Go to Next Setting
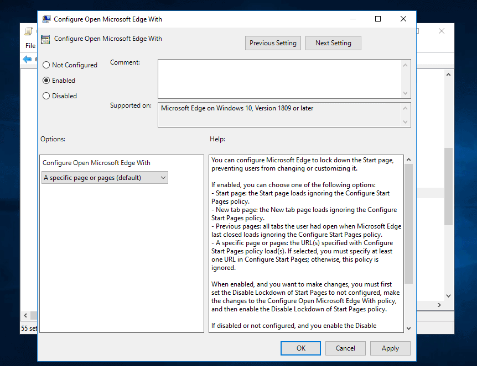Viewport: 477px width, 366px height. (x=333, y=43)
